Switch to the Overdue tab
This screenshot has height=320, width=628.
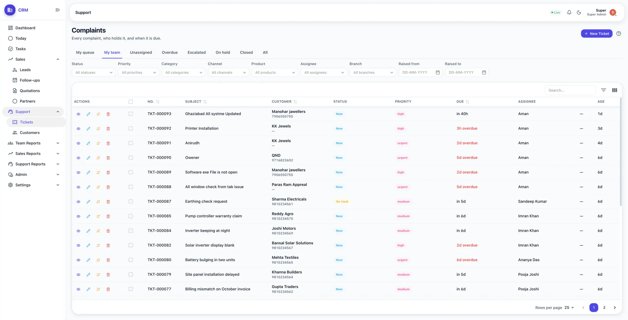click(170, 53)
